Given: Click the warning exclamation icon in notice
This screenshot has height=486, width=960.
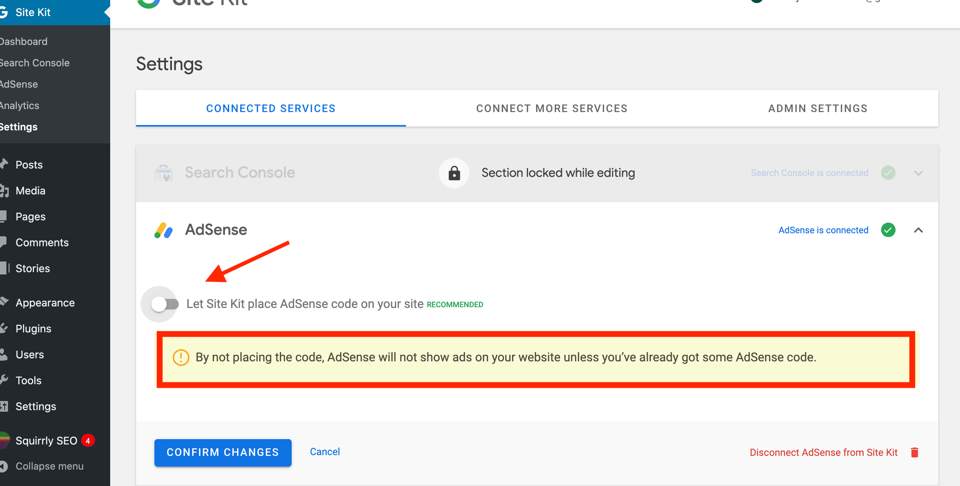Looking at the screenshot, I should click(x=181, y=358).
